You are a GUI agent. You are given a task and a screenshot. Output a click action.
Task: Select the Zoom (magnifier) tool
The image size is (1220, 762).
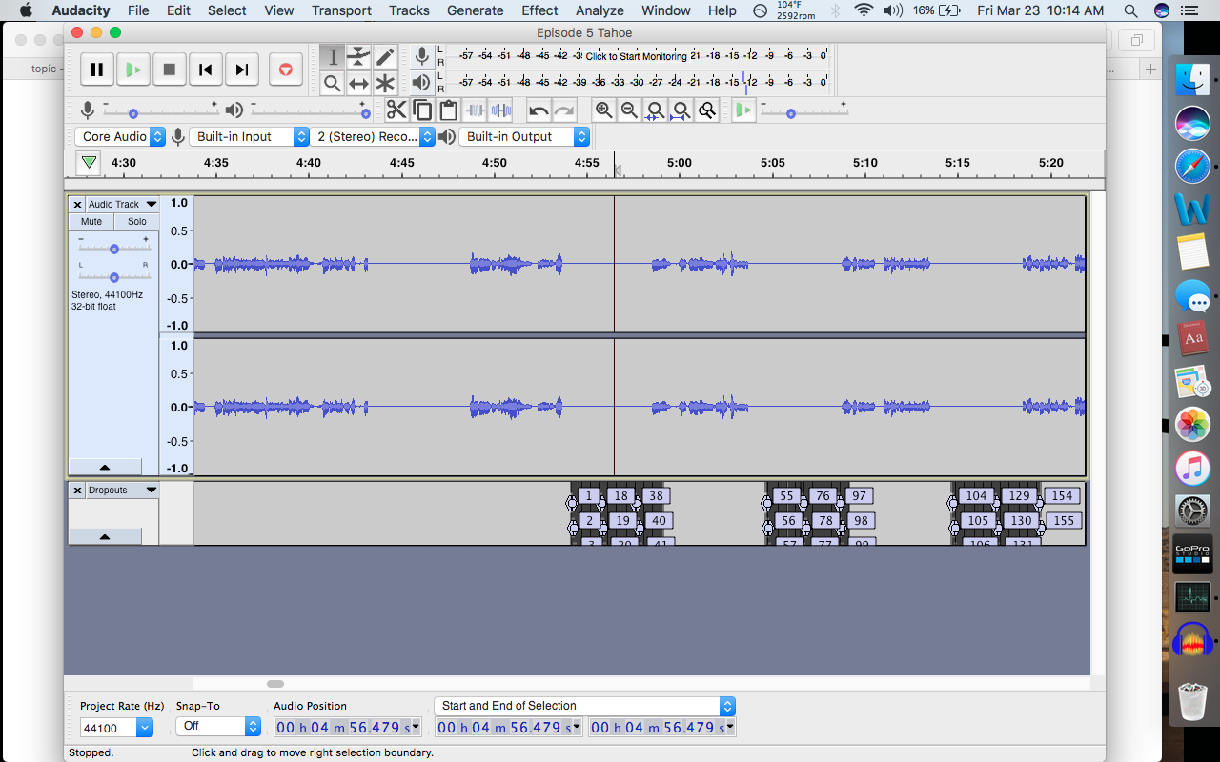coord(332,84)
